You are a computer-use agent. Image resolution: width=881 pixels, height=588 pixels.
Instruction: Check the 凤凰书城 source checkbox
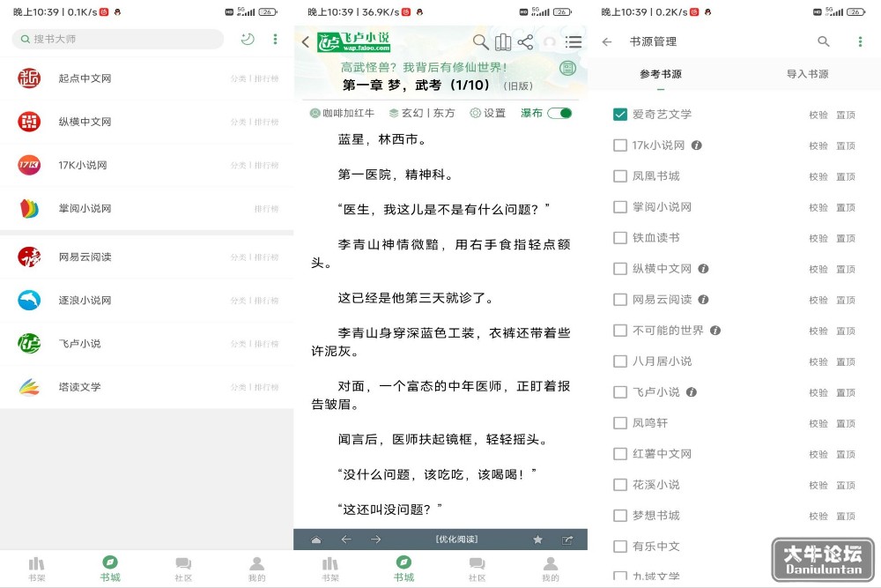click(619, 176)
